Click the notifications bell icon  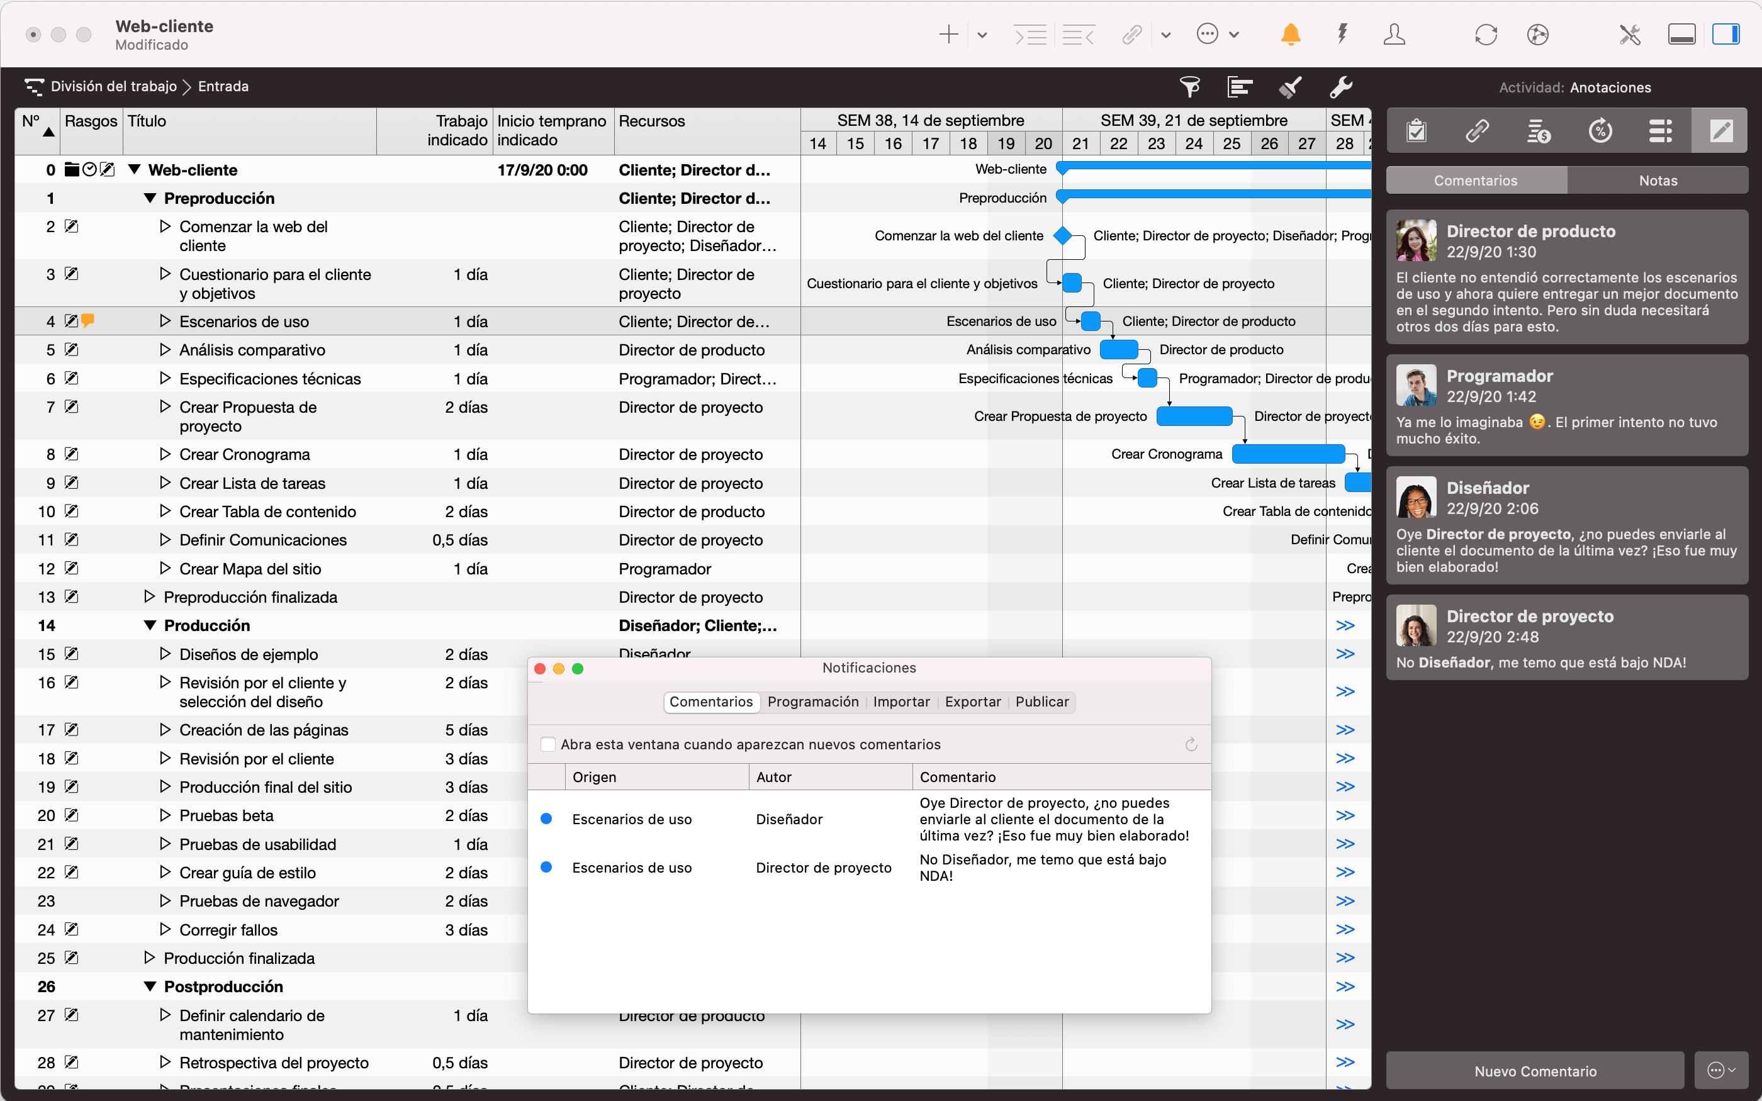click(x=1290, y=34)
